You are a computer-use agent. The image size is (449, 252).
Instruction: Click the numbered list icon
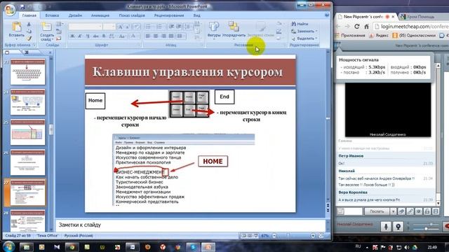[159, 27]
